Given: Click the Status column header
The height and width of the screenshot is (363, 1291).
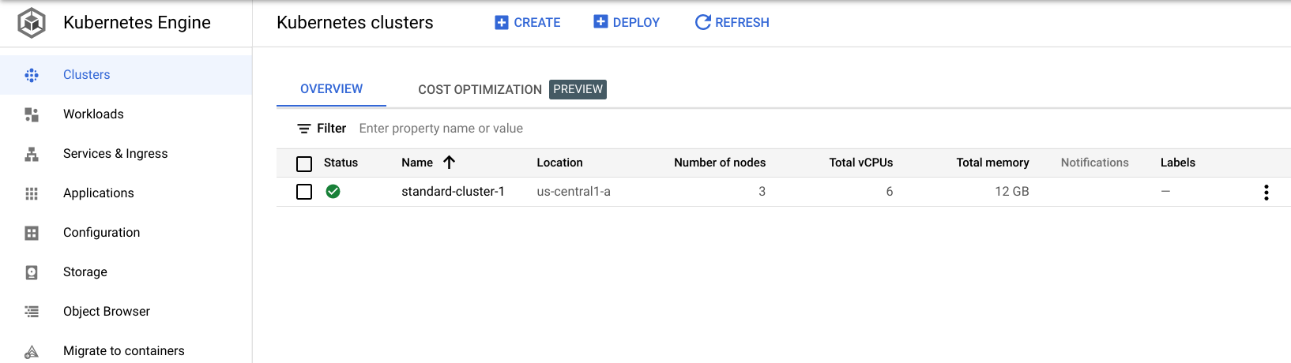Looking at the screenshot, I should (341, 163).
